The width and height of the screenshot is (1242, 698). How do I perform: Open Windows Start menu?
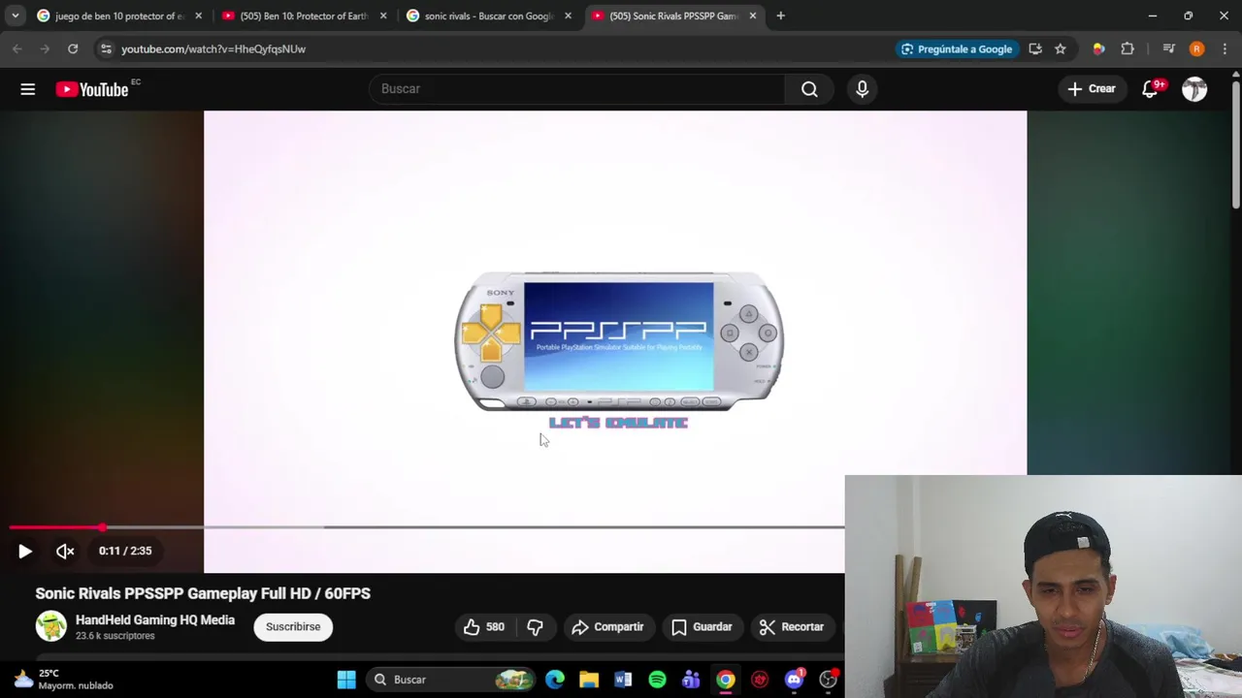tap(346, 680)
